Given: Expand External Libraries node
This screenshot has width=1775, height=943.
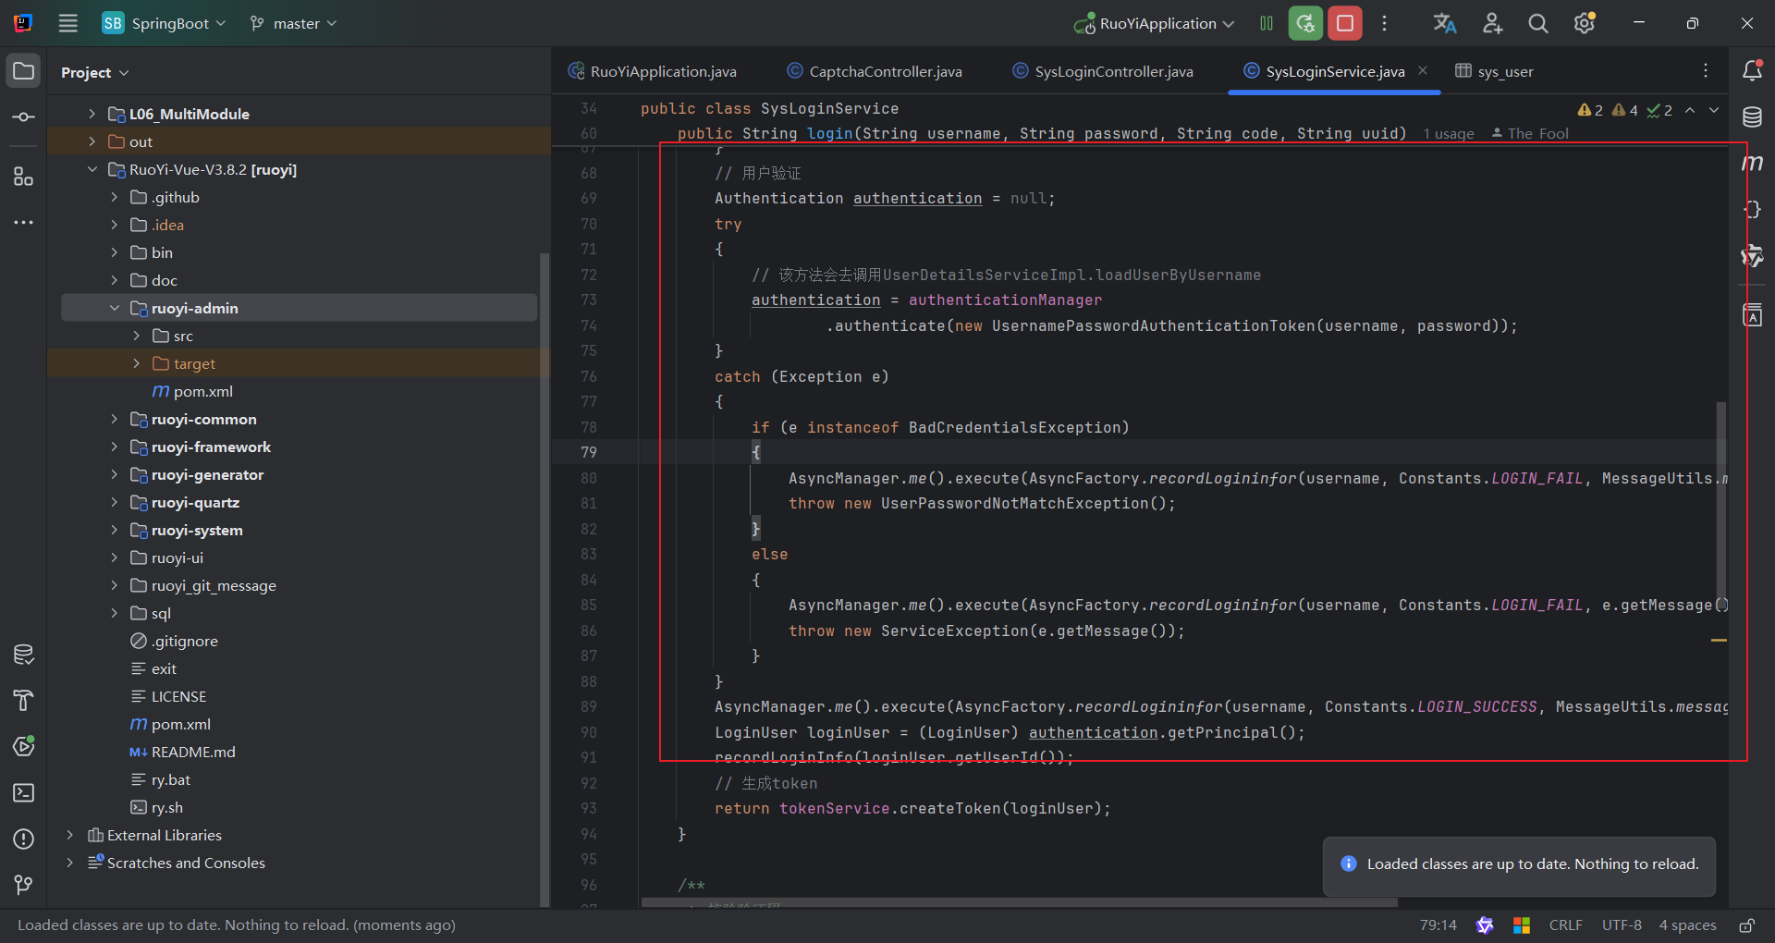Looking at the screenshot, I should pyautogui.click(x=69, y=835).
